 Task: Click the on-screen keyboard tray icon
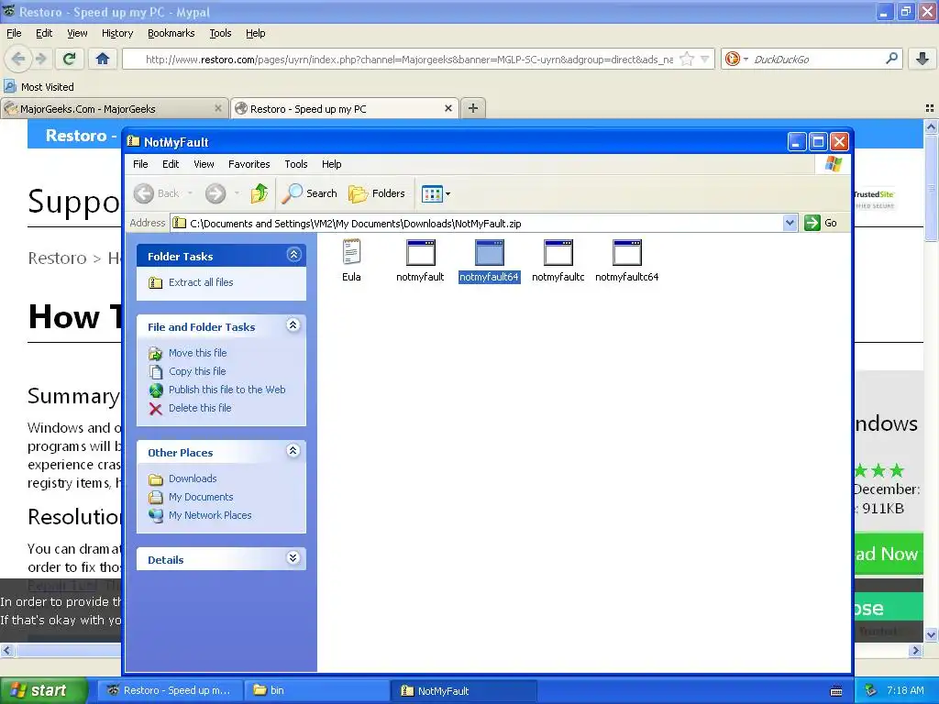coord(836,691)
